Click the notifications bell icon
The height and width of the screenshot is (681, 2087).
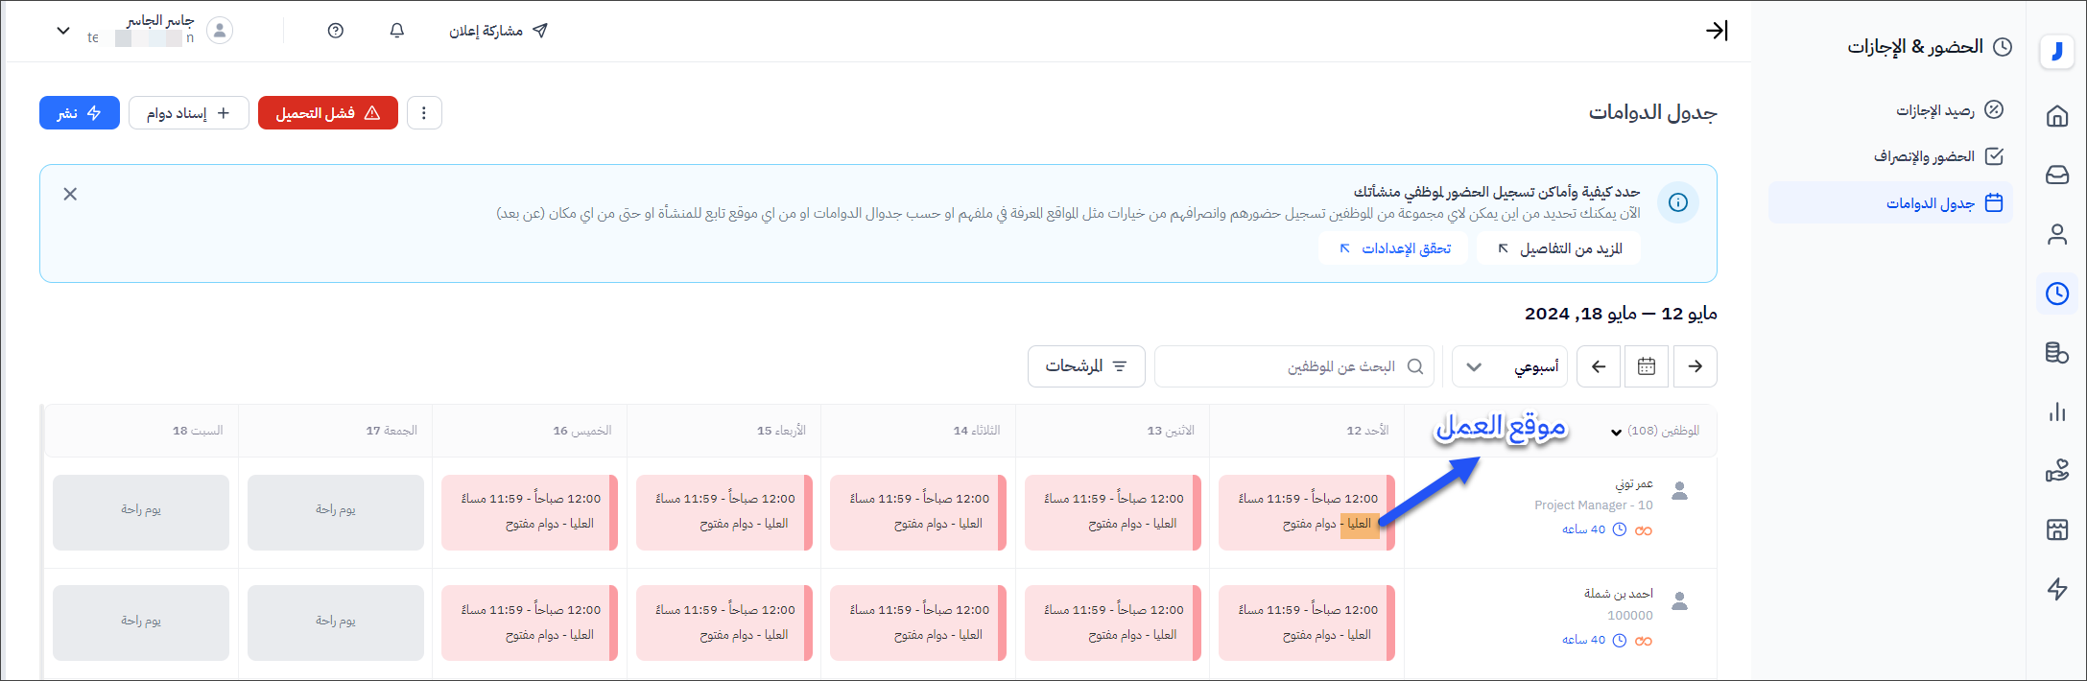[x=396, y=31]
